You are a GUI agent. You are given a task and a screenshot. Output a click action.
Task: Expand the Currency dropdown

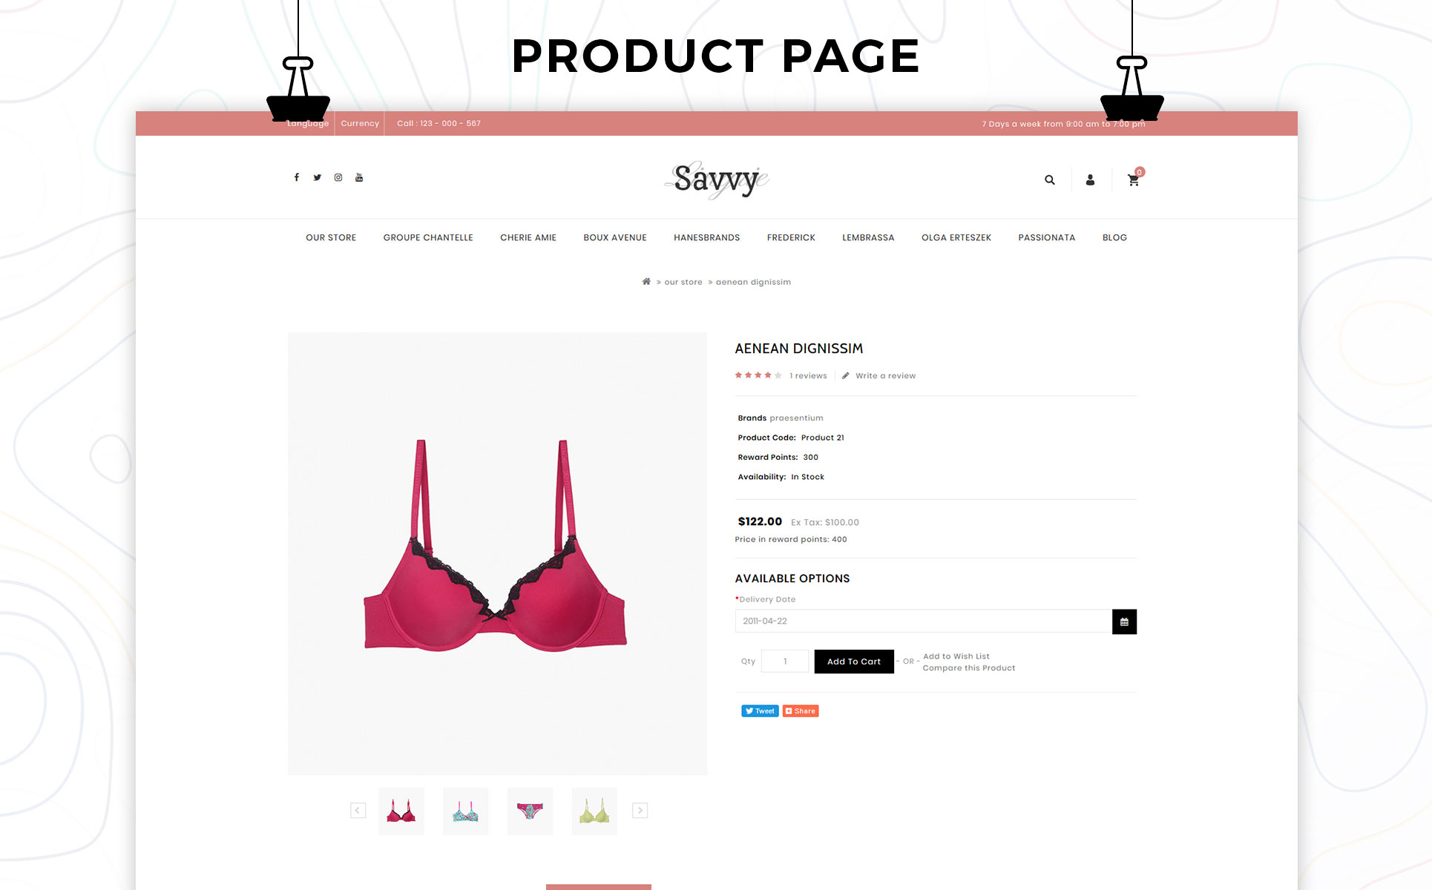[x=360, y=123]
